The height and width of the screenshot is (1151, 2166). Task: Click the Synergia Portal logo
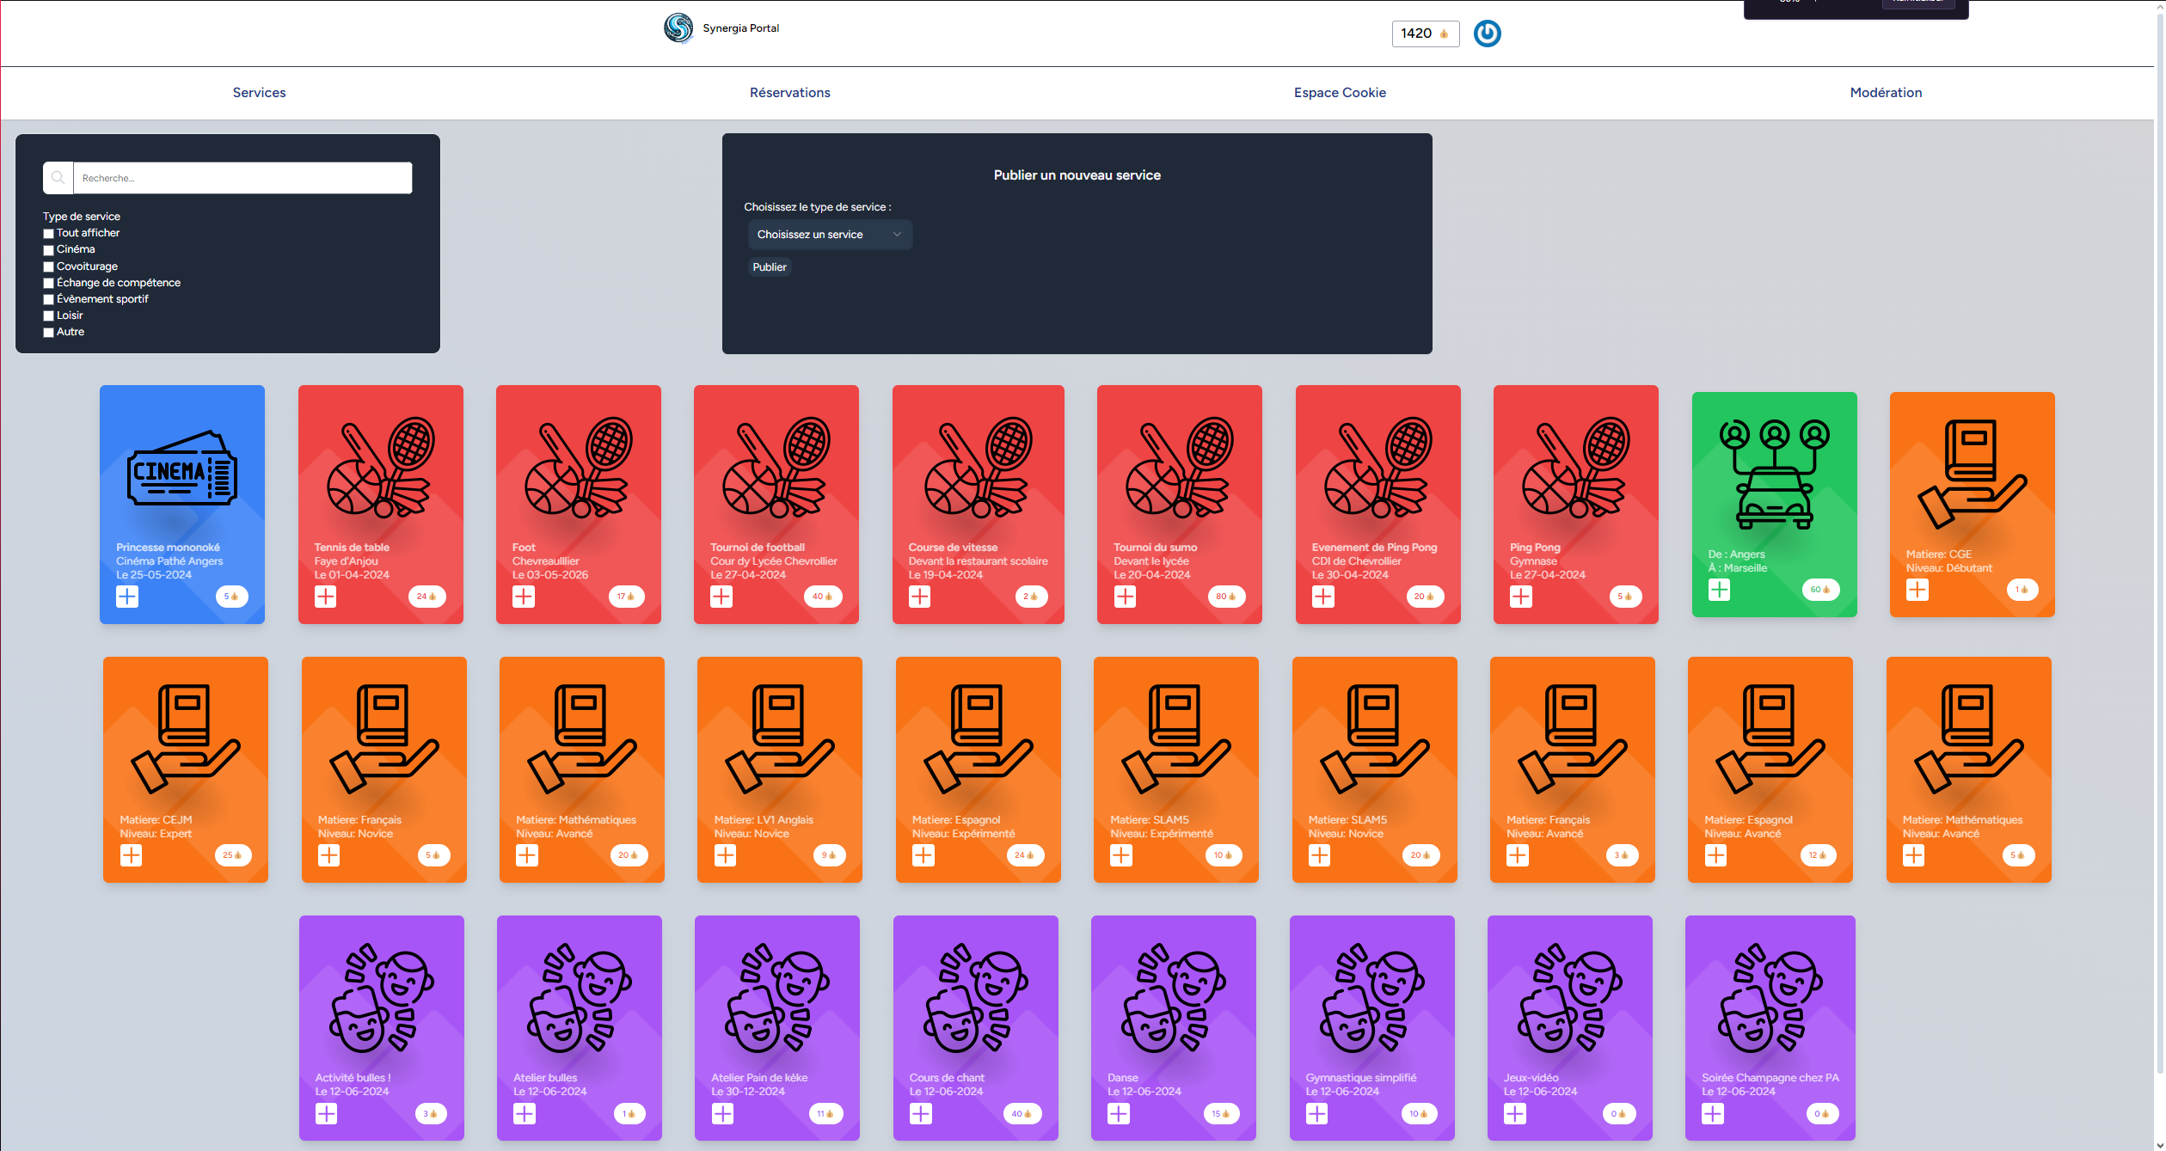tap(678, 28)
